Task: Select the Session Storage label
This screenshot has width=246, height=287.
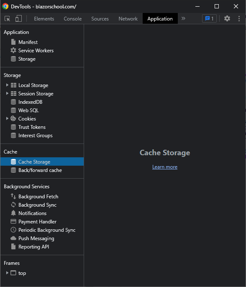Action: [36, 94]
